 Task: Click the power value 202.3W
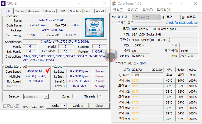157,70
